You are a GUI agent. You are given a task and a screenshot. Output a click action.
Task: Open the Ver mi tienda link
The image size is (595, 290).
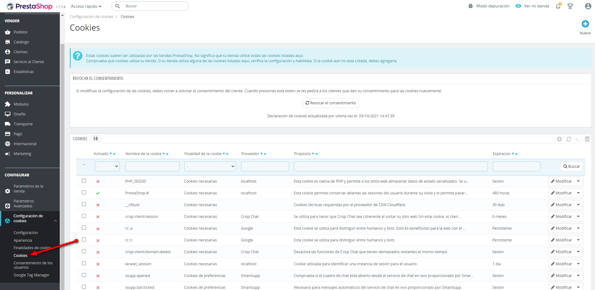(532, 6)
